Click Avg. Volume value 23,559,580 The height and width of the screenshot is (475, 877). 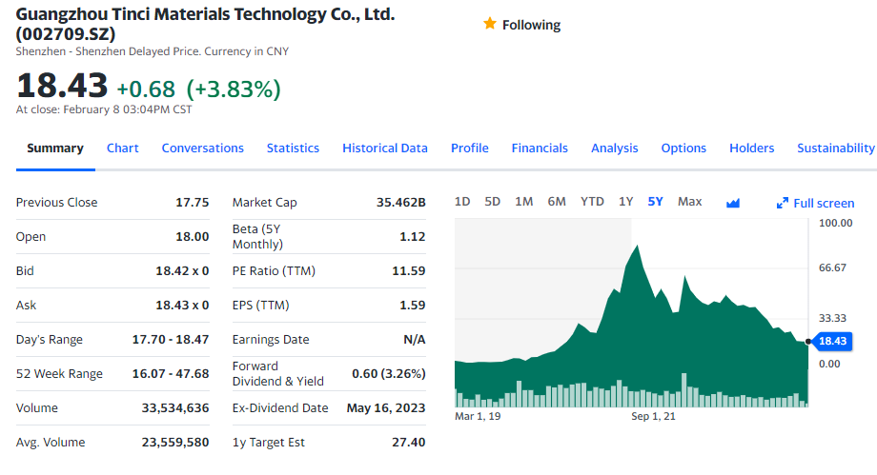[x=175, y=443]
